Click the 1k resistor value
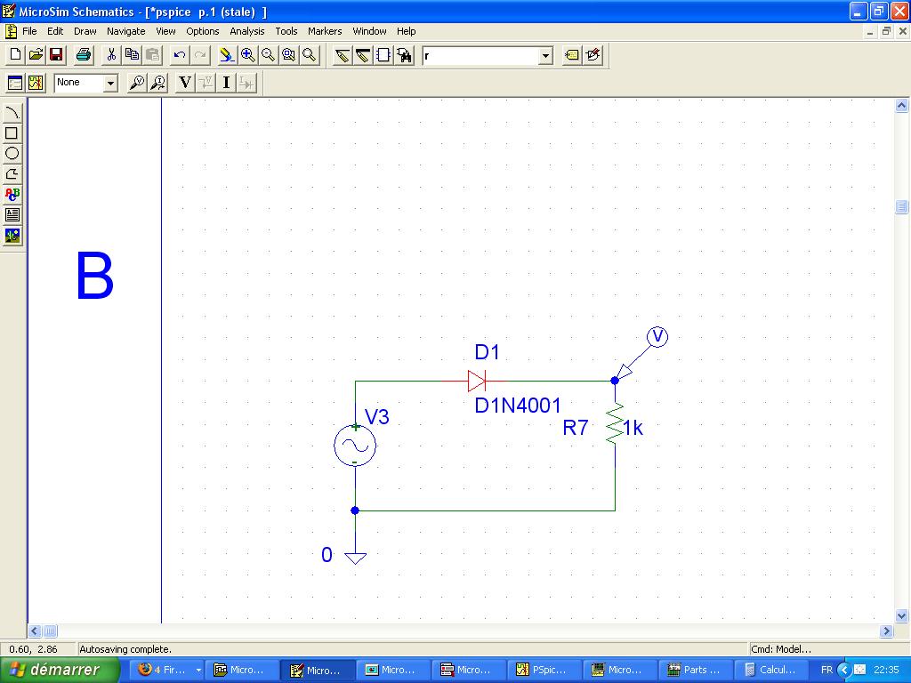 [x=633, y=428]
